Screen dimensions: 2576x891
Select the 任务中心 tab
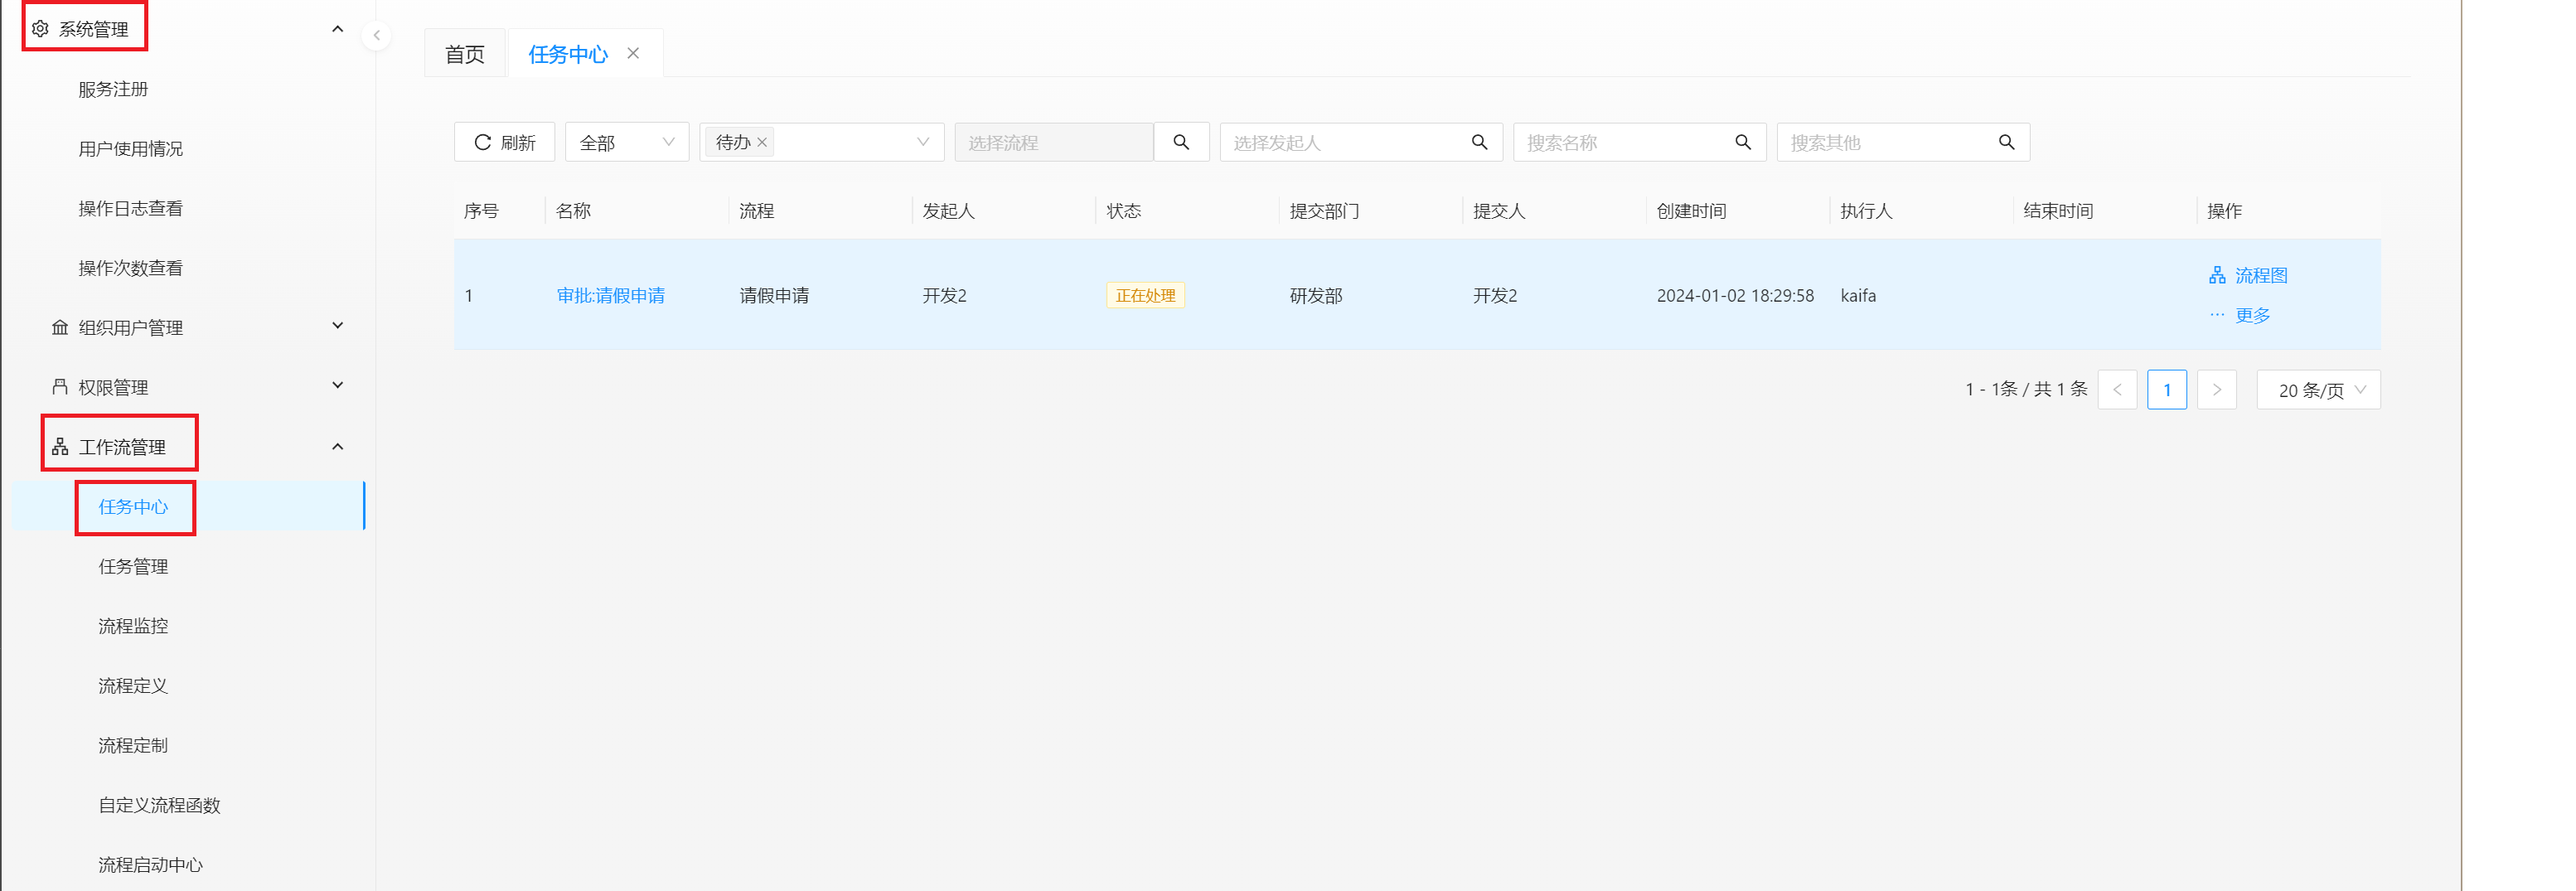568,54
